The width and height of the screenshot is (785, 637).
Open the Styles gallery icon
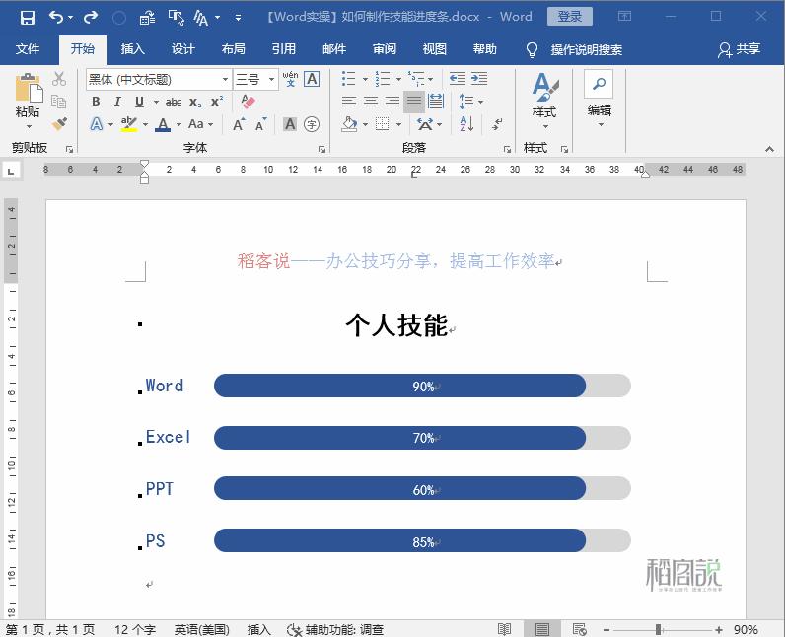[544, 86]
